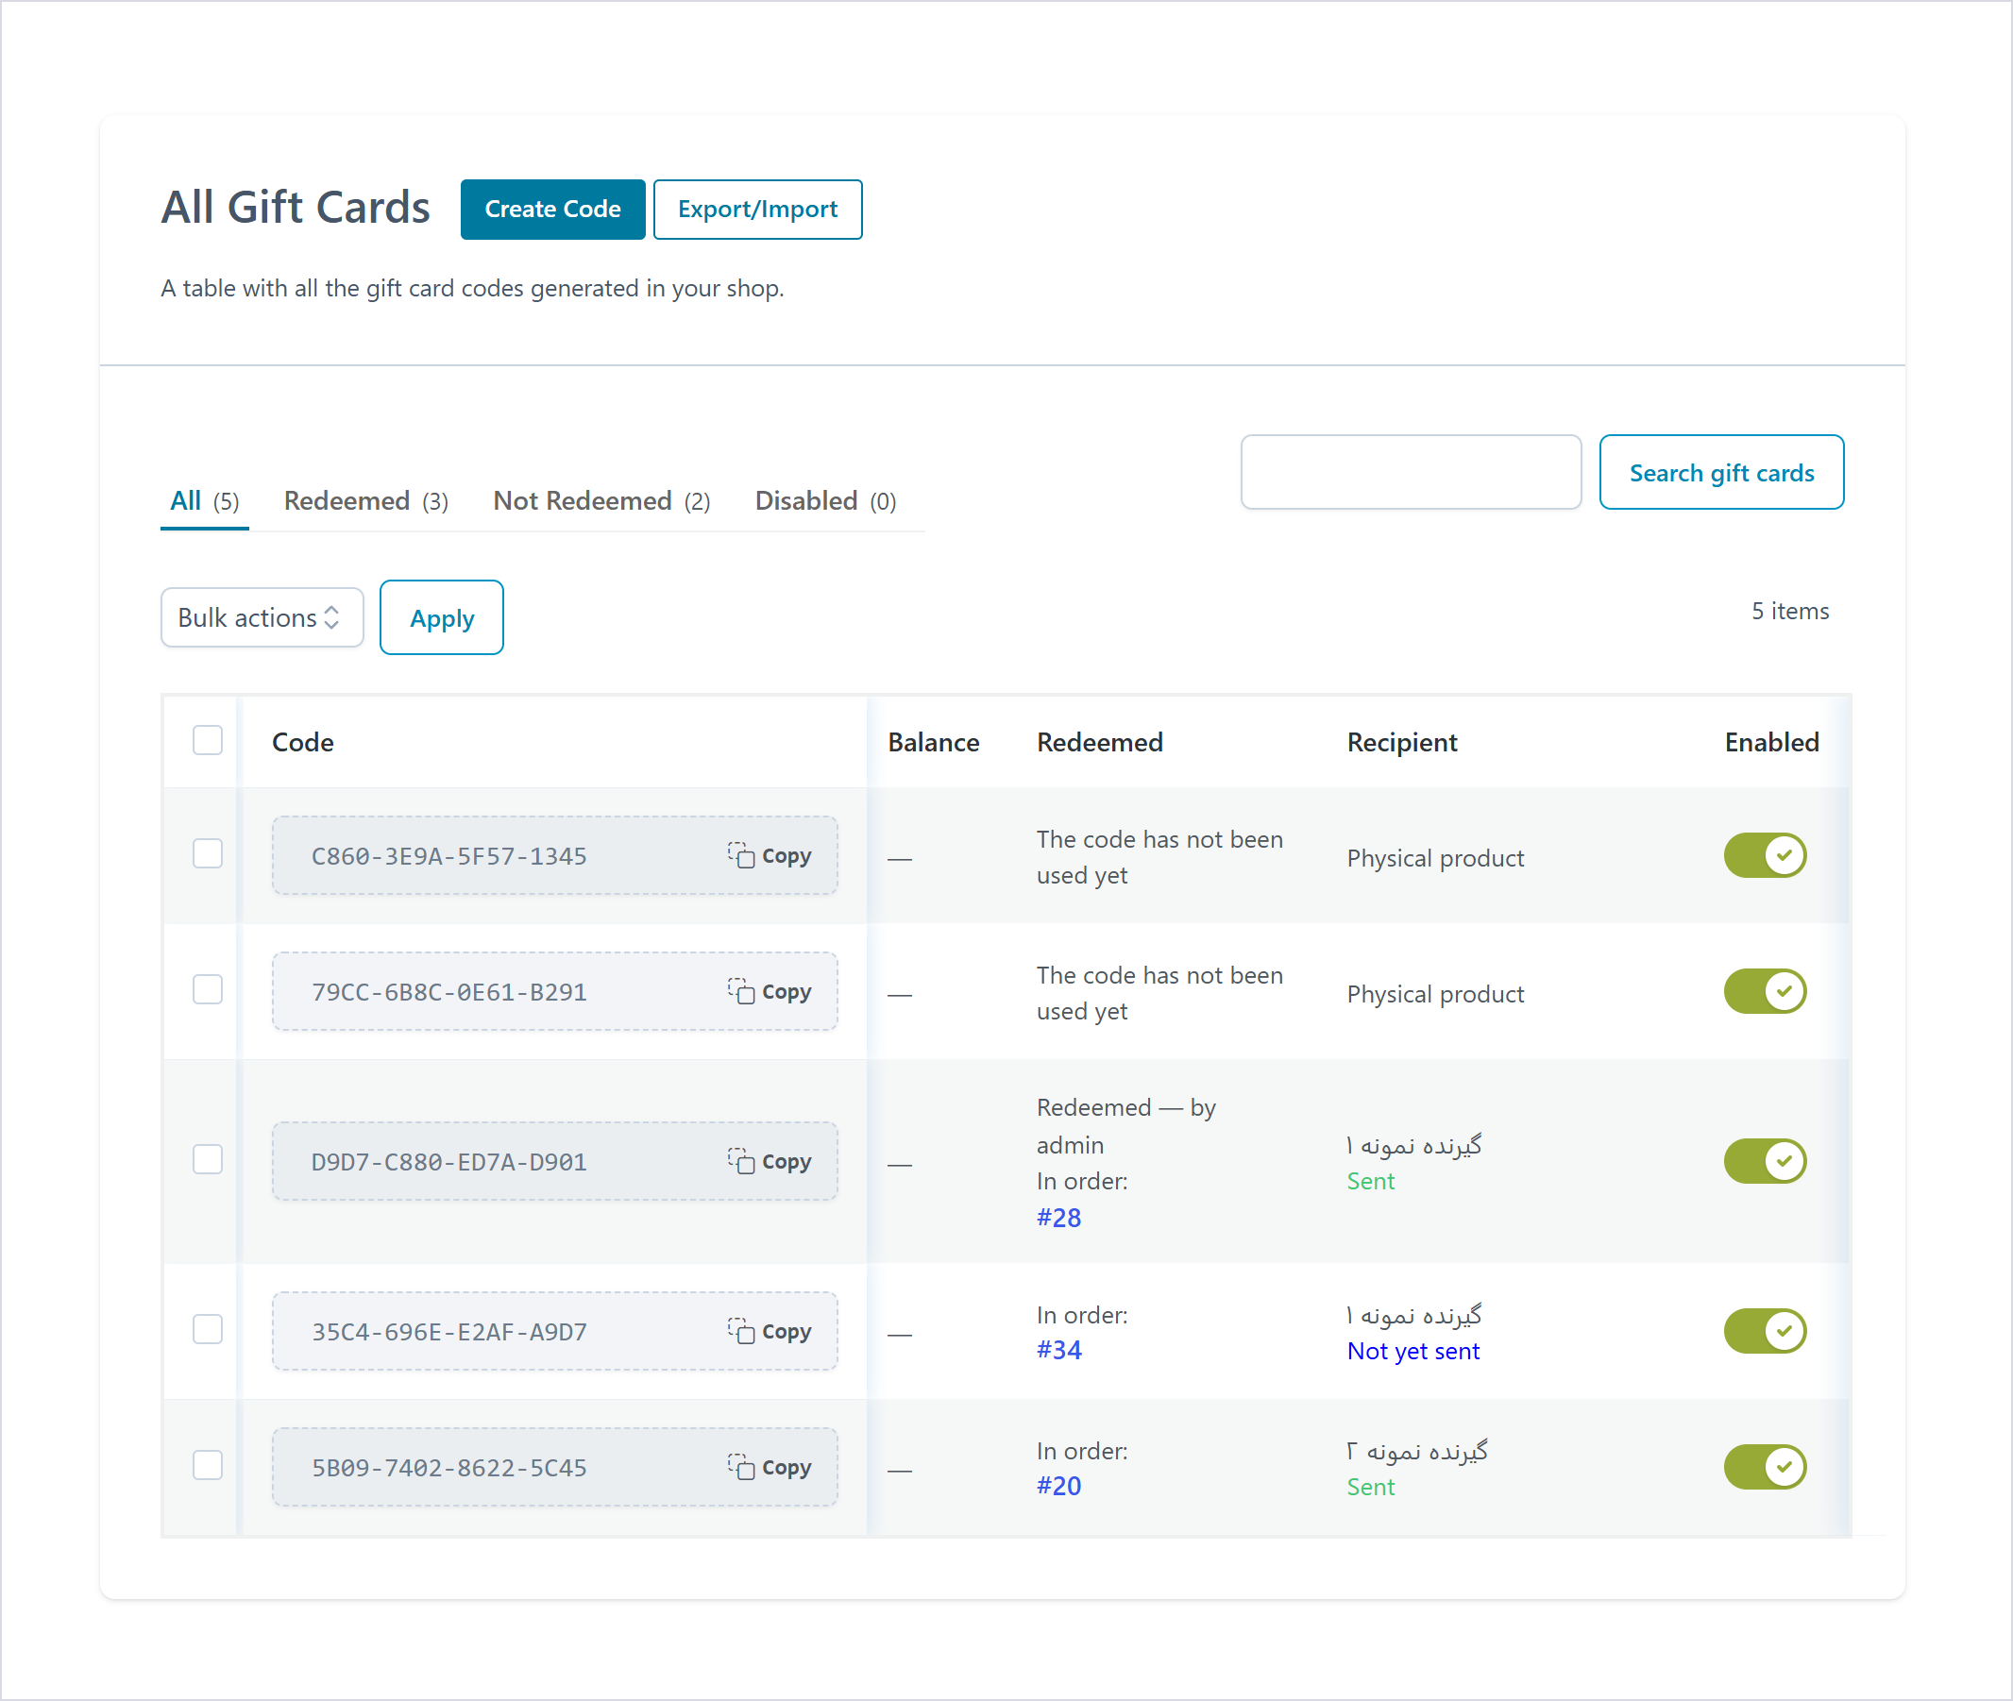Click the "5 items" count label
The image size is (2013, 1701).
coord(1790,612)
